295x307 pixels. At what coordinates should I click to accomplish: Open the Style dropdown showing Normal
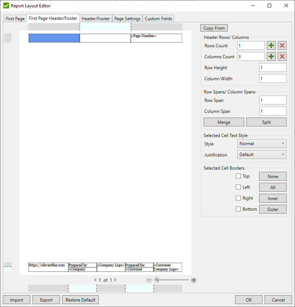261,143
